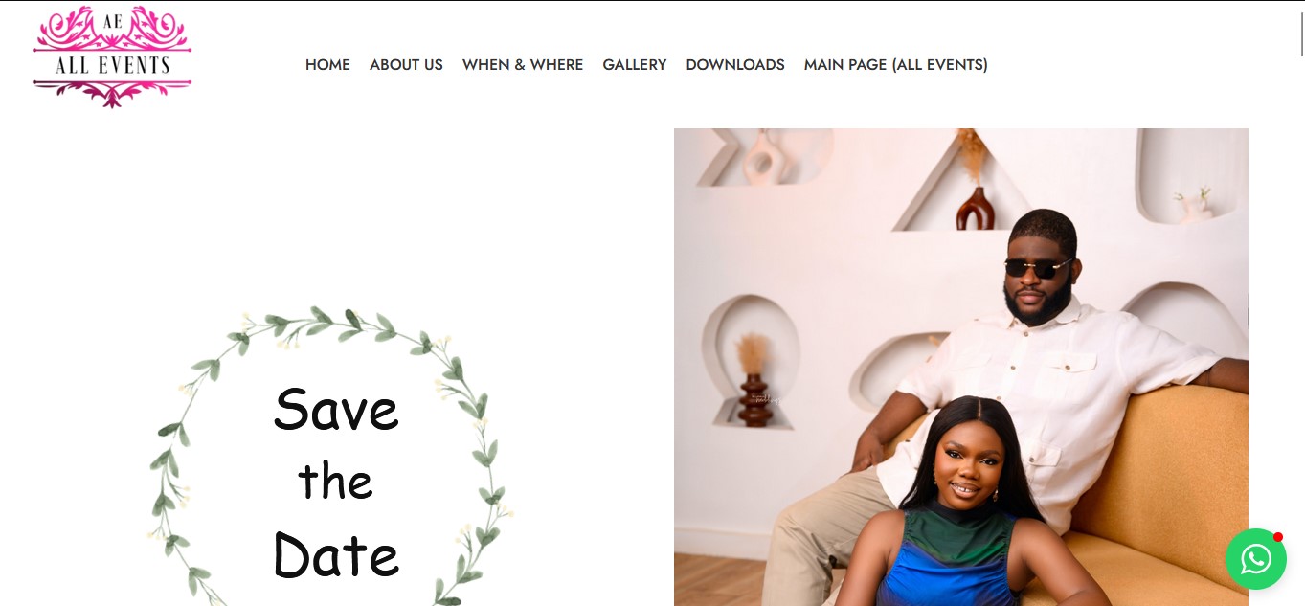Click the page's vertical scrollbar thumb

click(x=1300, y=30)
